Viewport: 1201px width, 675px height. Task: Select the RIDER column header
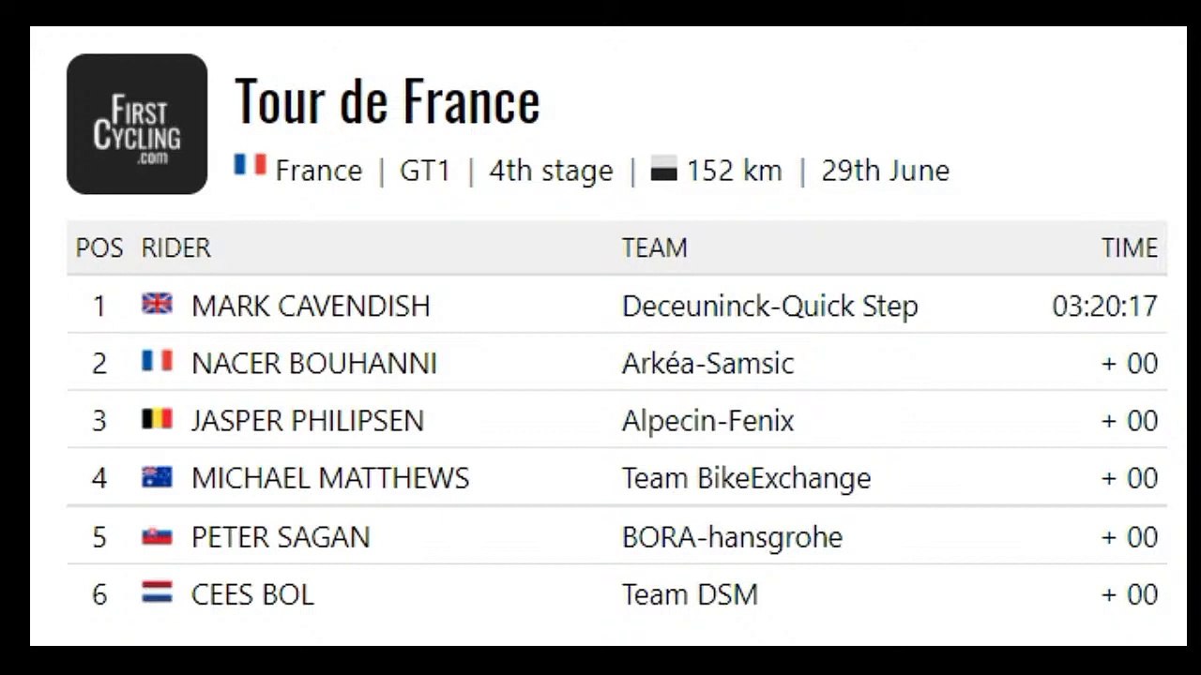[176, 247]
